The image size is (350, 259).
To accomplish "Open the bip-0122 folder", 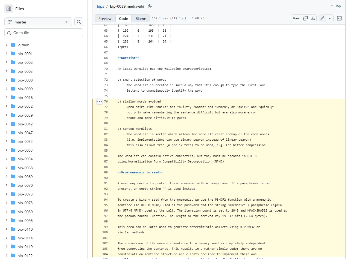I will (x=25, y=256).
